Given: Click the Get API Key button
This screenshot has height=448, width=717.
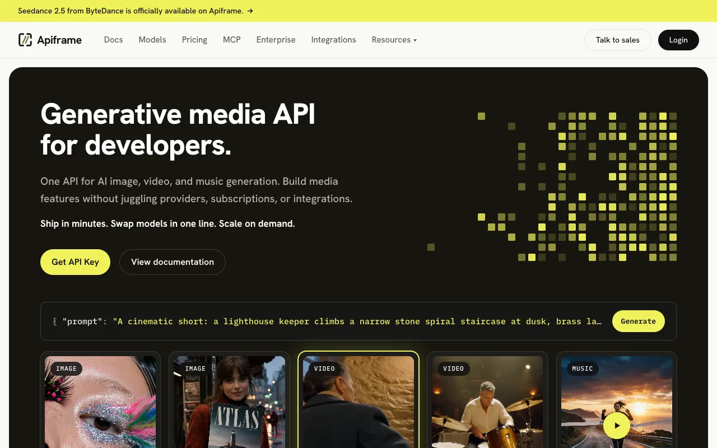Looking at the screenshot, I should 75,262.
